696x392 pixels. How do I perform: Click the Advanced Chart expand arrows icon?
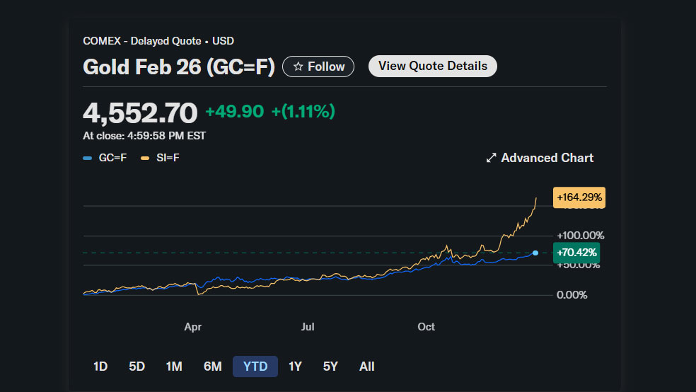[x=492, y=158]
